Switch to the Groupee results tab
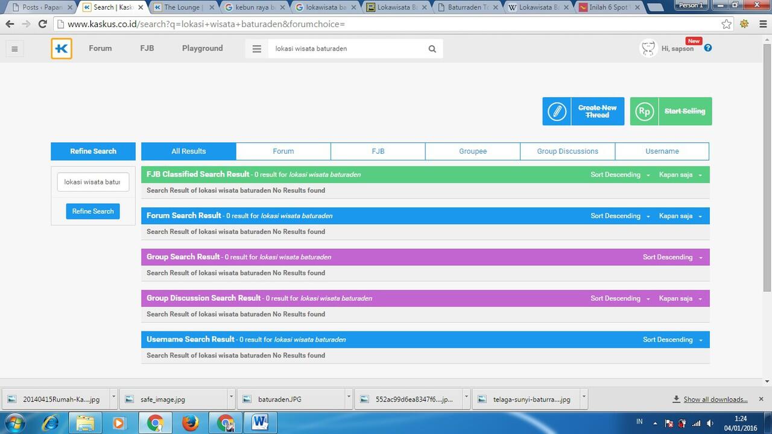This screenshot has width=772, height=434. point(473,151)
